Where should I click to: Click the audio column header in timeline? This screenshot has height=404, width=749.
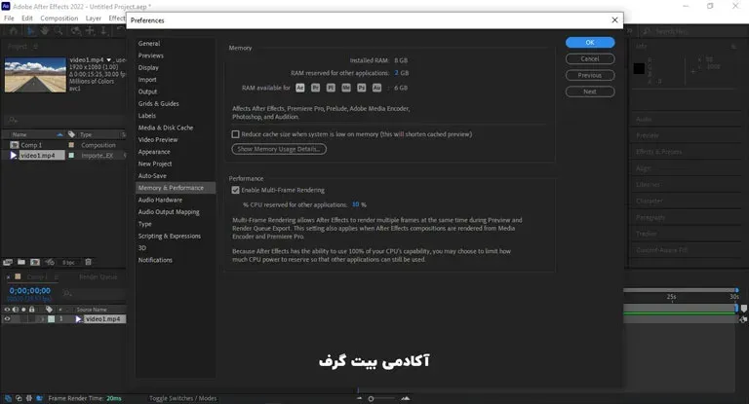click(x=16, y=309)
